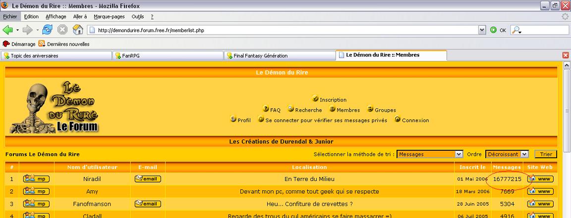Send private message to Niradil via mp icon
This screenshot has height=218, width=571.
[36, 179]
